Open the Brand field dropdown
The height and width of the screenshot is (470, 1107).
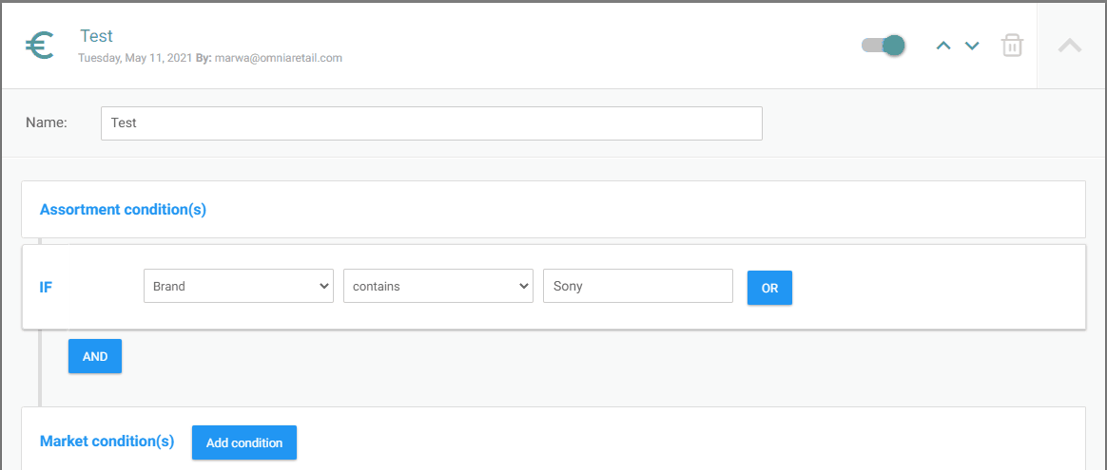(x=239, y=286)
